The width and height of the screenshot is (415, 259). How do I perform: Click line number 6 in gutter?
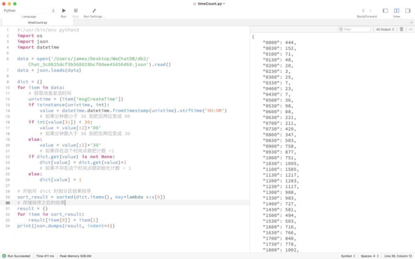point(7,59)
